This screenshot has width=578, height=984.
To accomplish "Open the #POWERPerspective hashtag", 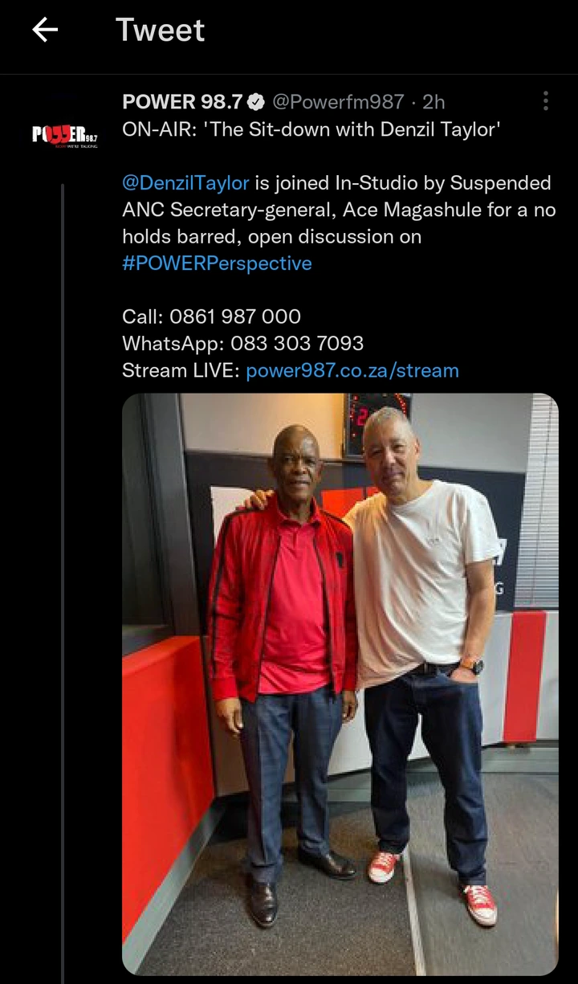I will 217,263.
